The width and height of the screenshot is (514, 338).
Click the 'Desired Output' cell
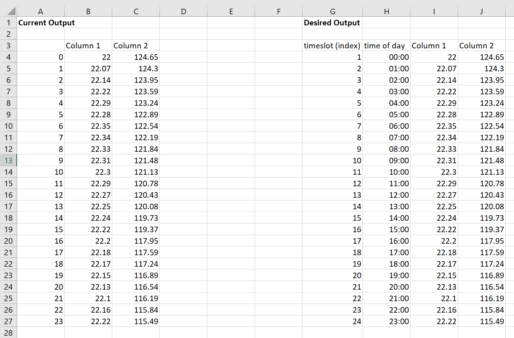[x=332, y=23]
